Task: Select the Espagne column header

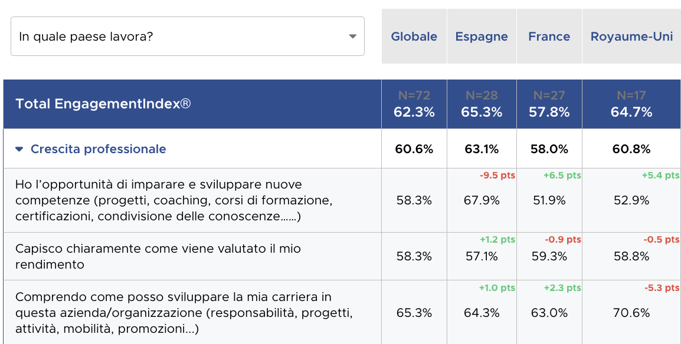Action: (x=482, y=37)
